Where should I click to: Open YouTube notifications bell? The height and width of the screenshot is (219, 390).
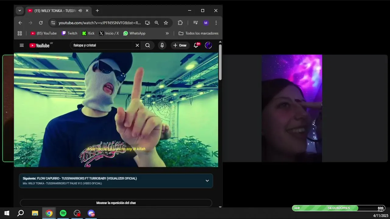(197, 45)
